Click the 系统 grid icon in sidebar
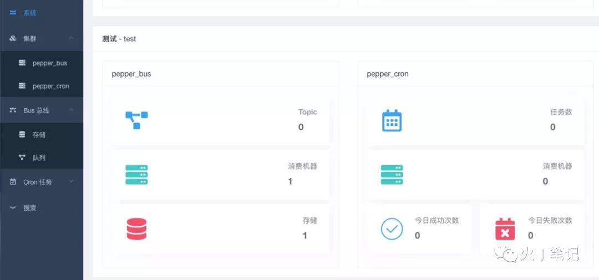This screenshot has height=280, width=599. point(13,13)
